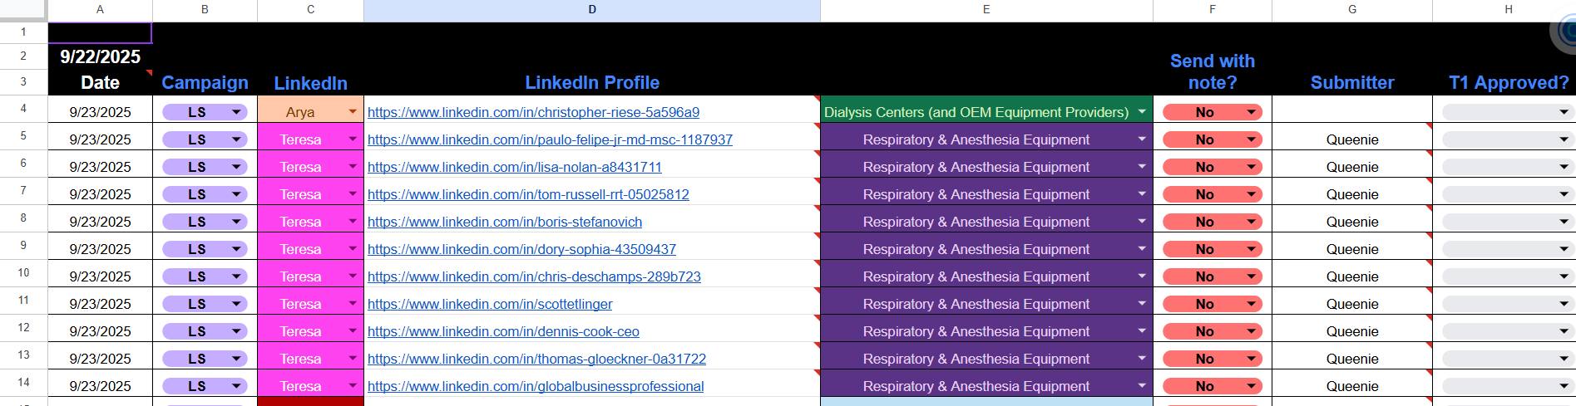This screenshot has width=1576, height=406.
Task: Click the Campaign header cell
Action: pos(205,82)
